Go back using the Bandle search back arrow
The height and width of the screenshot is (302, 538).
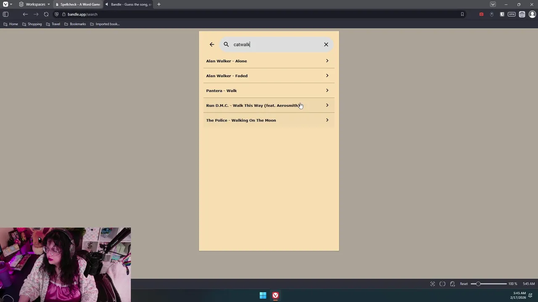click(212, 44)
